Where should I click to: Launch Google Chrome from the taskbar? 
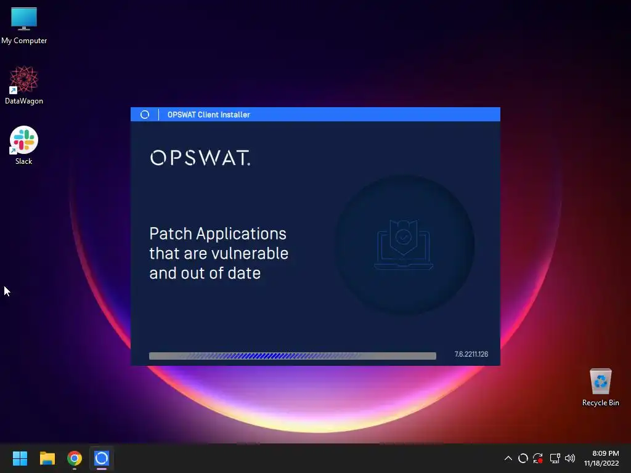75,458
